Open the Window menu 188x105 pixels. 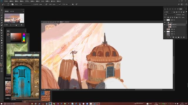[x=53, y=1]
